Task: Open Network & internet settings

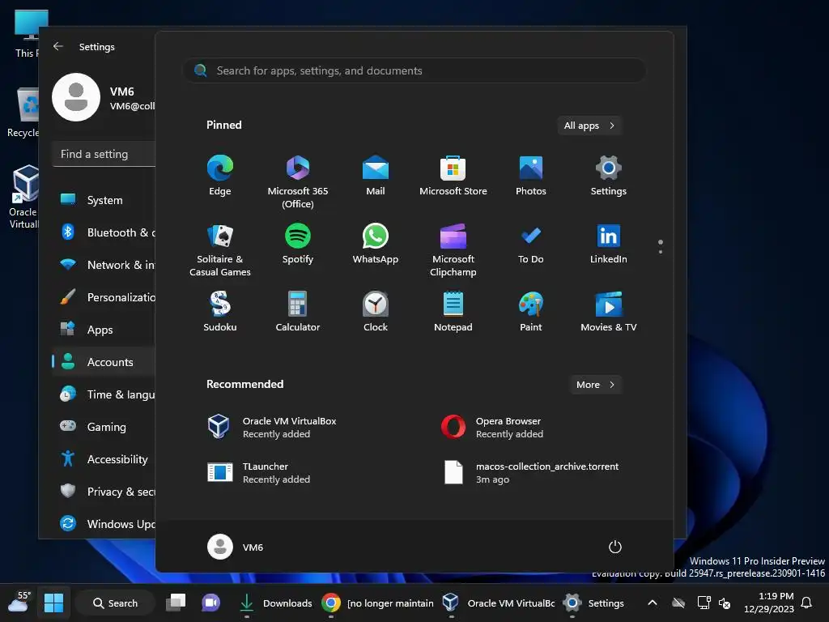Action: click(104, 265)
